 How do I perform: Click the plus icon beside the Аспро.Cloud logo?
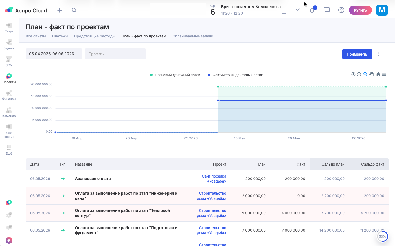[x=60, y=10]
